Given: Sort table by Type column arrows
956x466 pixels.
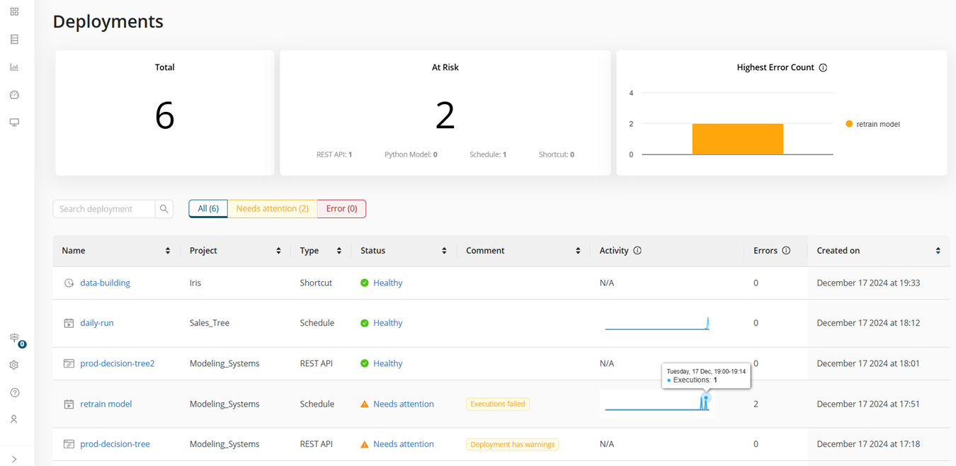Looking at the screenshot, I should [x=339, y=251].
